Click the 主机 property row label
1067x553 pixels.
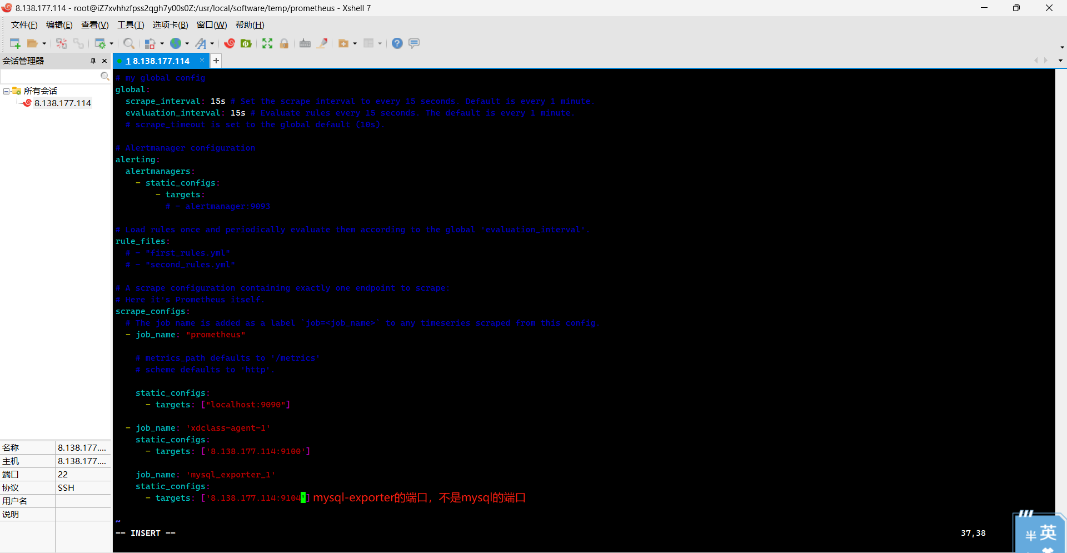pyautogui.click(x=27, y=461)
